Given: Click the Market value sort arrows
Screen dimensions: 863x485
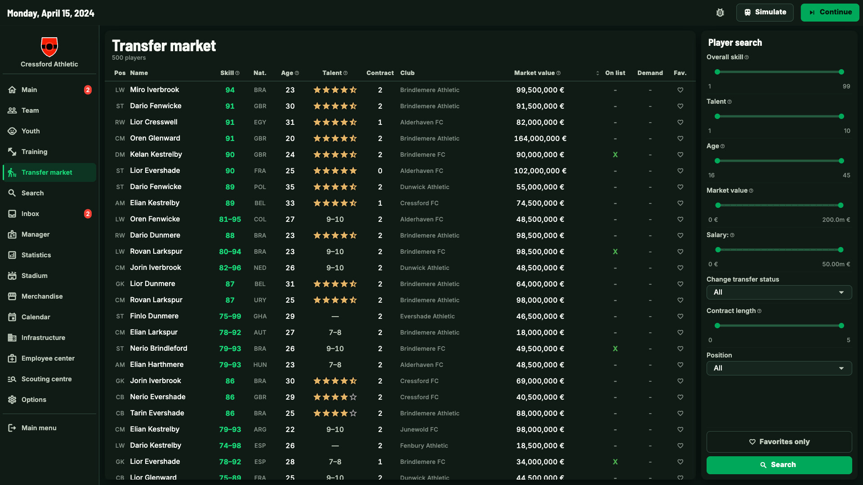Looking at the screenshot, I should coord(597,73).
